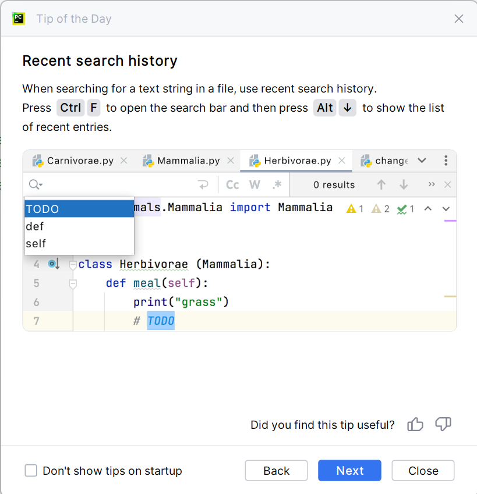
Task: Toggle Regex search option
Action: click(277, 185)
